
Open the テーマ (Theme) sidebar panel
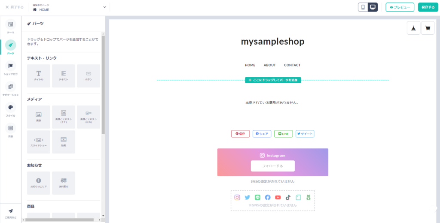point(10,27)
